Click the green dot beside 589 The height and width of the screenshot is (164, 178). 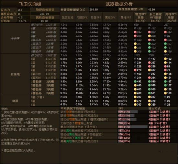(x=150, y=85)
